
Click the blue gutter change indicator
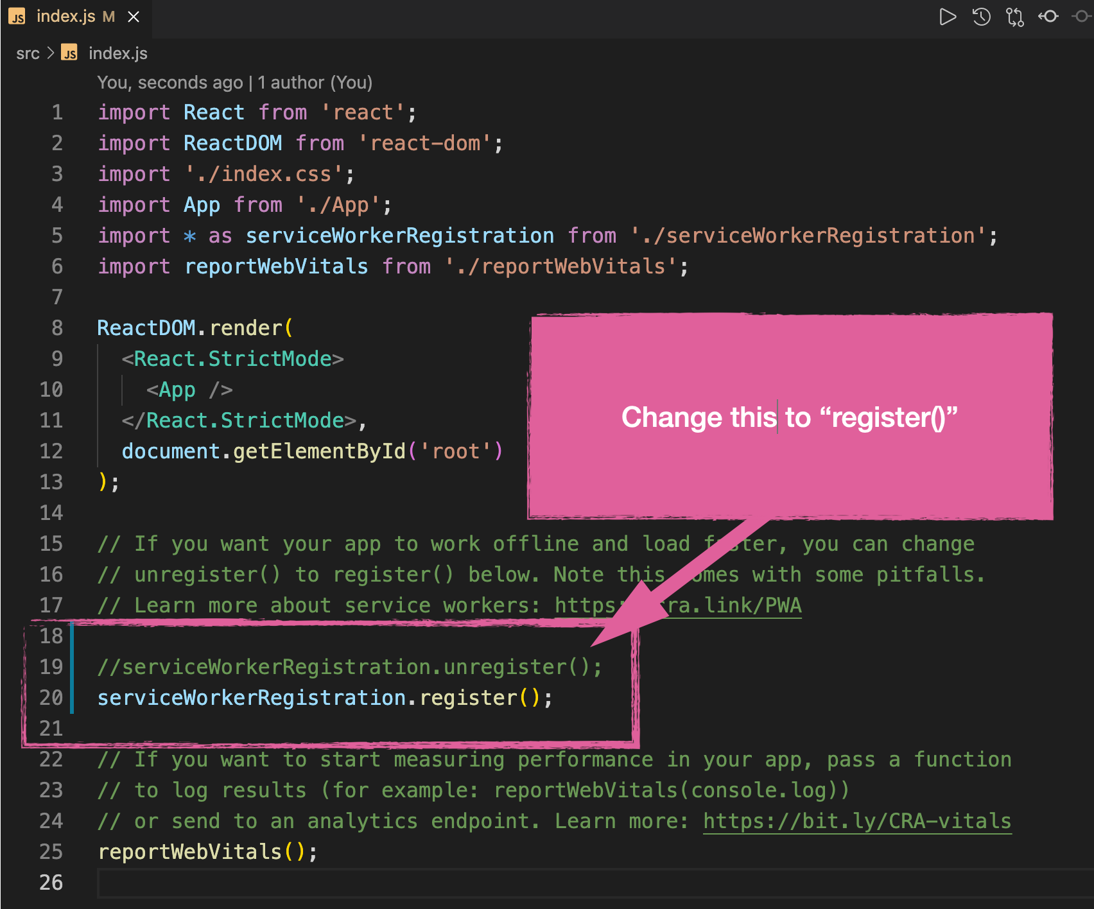[73, 668]
